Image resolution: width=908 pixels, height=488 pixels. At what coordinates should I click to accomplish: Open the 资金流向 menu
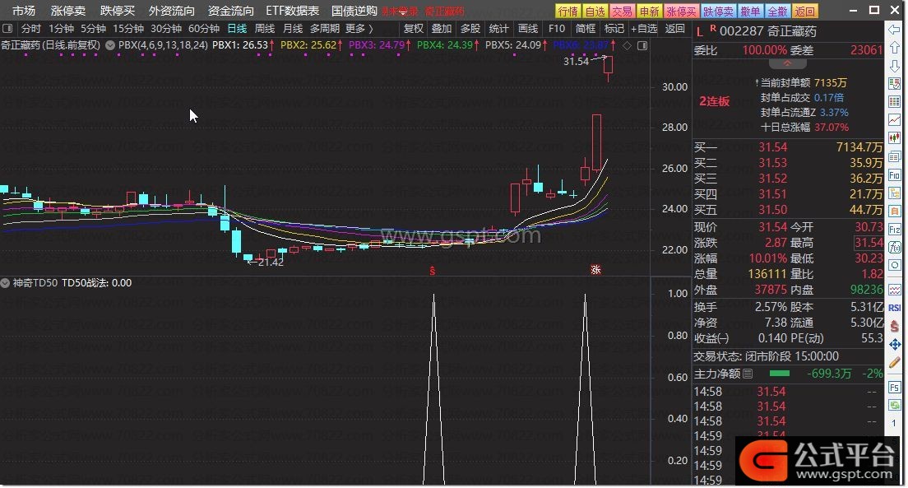230,11
